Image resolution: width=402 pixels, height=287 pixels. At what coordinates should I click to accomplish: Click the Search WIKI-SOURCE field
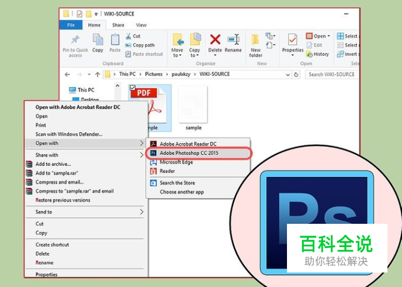pos(332,74)
